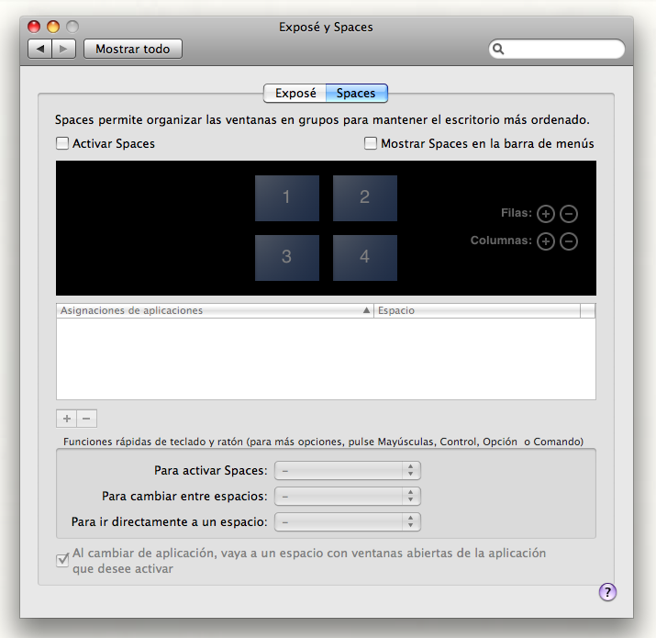The width and height of the screenshot is (656, 638).
Task: Switch to the Exposé tab
Action: click(295, 93)
